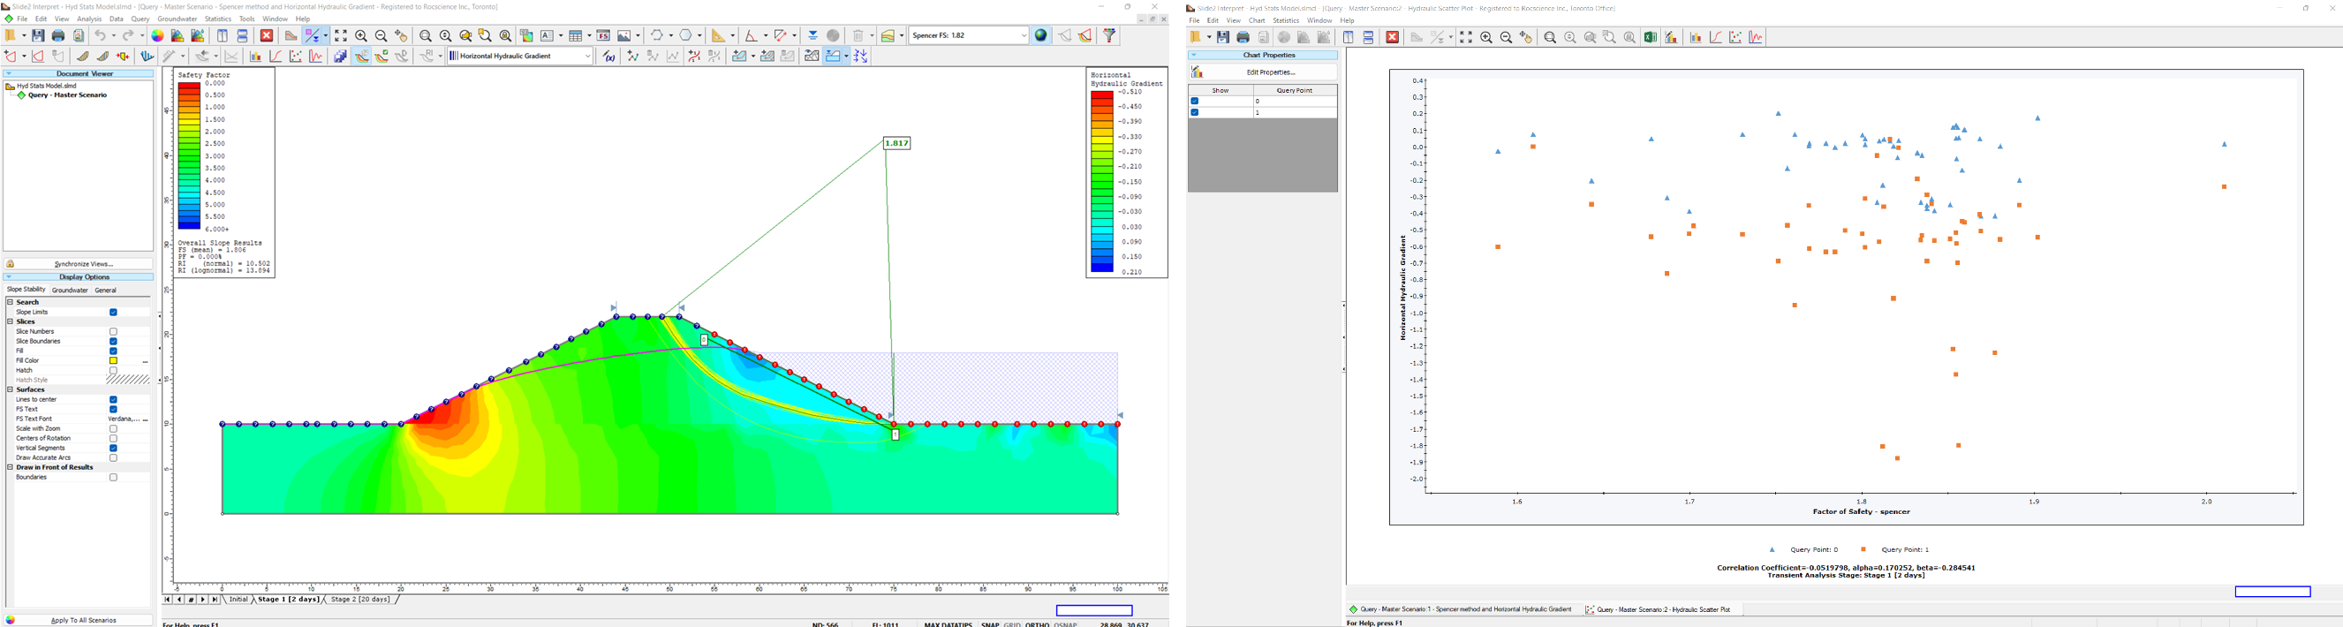Click the yellow Fill Color swatch

(114, 361)
